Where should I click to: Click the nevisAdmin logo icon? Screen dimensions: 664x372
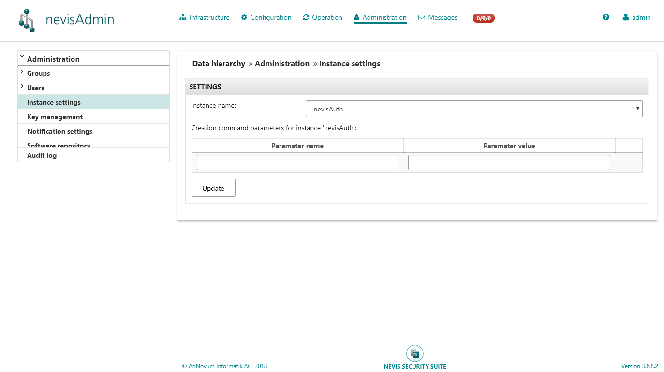click(x=27, y=20)
